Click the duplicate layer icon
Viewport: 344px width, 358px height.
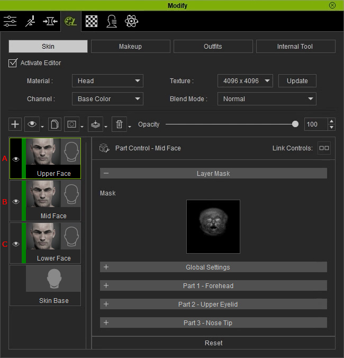pos(55,124)
